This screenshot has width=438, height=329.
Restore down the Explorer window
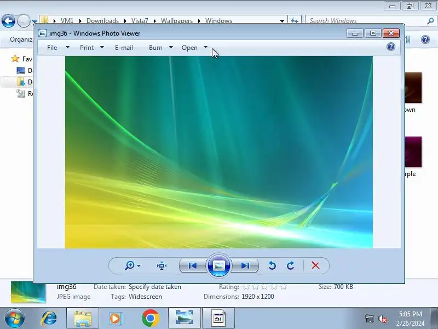click(x=410, y=5)
